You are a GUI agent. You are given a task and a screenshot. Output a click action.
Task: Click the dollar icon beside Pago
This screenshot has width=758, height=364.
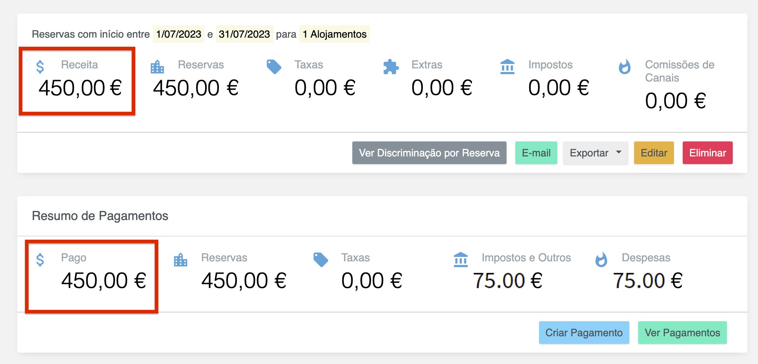[40, 260]
